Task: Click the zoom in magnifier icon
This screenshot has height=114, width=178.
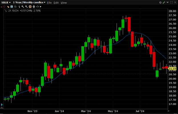Action: [x=23, y=7]
